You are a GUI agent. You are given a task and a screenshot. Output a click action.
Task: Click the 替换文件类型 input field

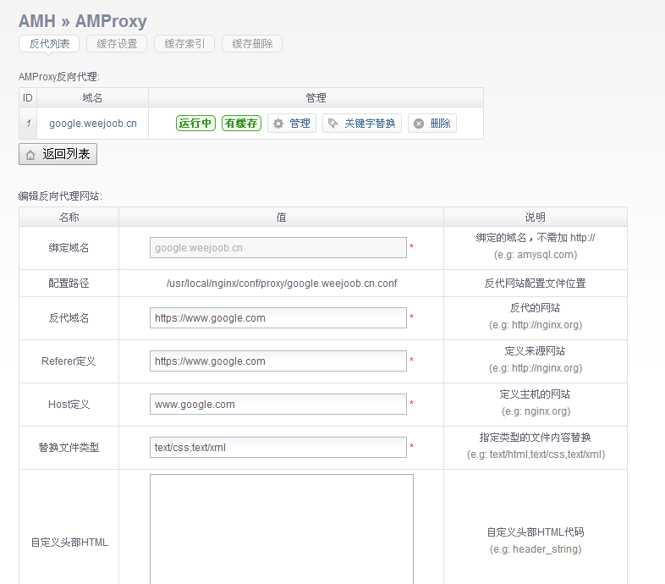tap(278, 448)
